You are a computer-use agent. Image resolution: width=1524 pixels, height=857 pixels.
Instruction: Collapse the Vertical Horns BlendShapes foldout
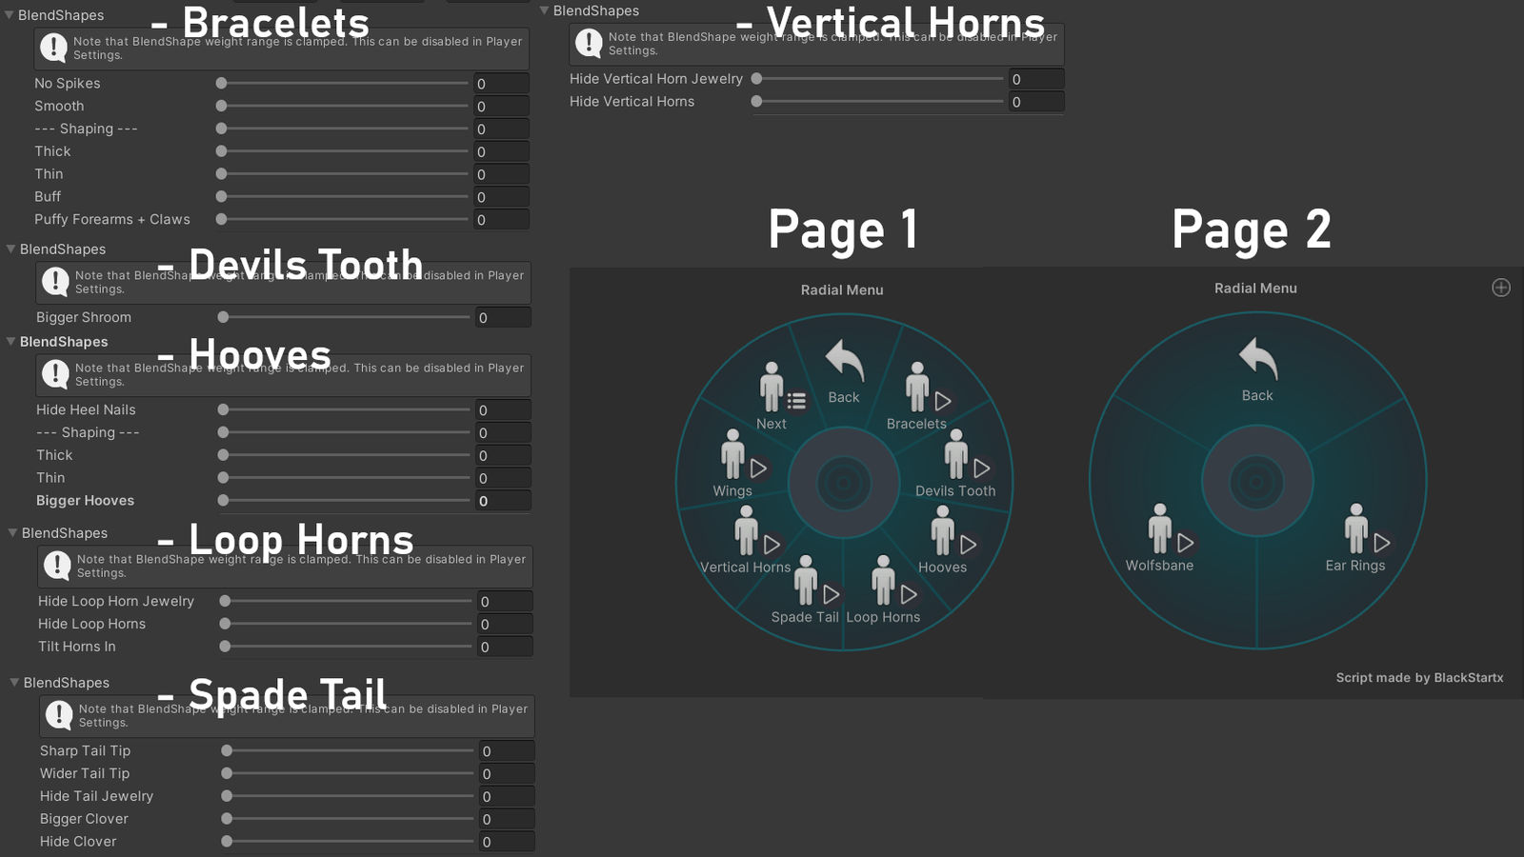point(545,10)
